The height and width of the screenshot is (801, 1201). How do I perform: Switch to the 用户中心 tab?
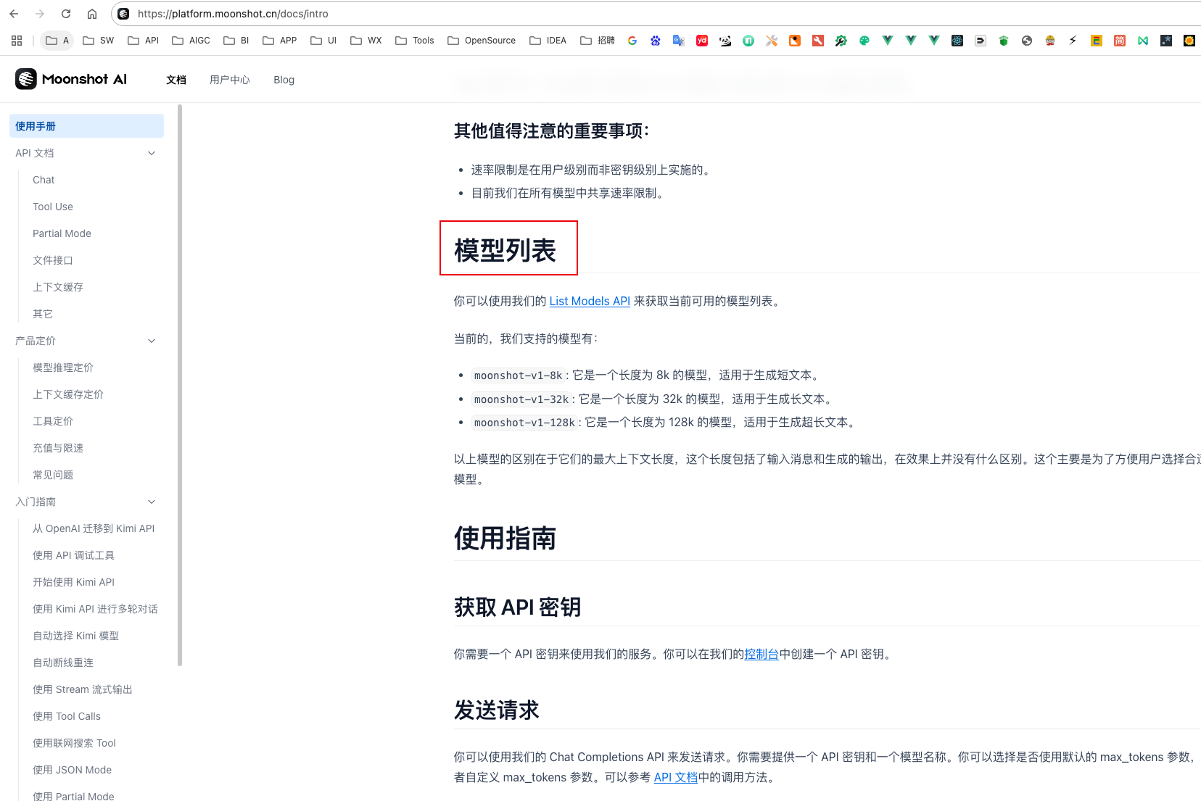(229, 80)
